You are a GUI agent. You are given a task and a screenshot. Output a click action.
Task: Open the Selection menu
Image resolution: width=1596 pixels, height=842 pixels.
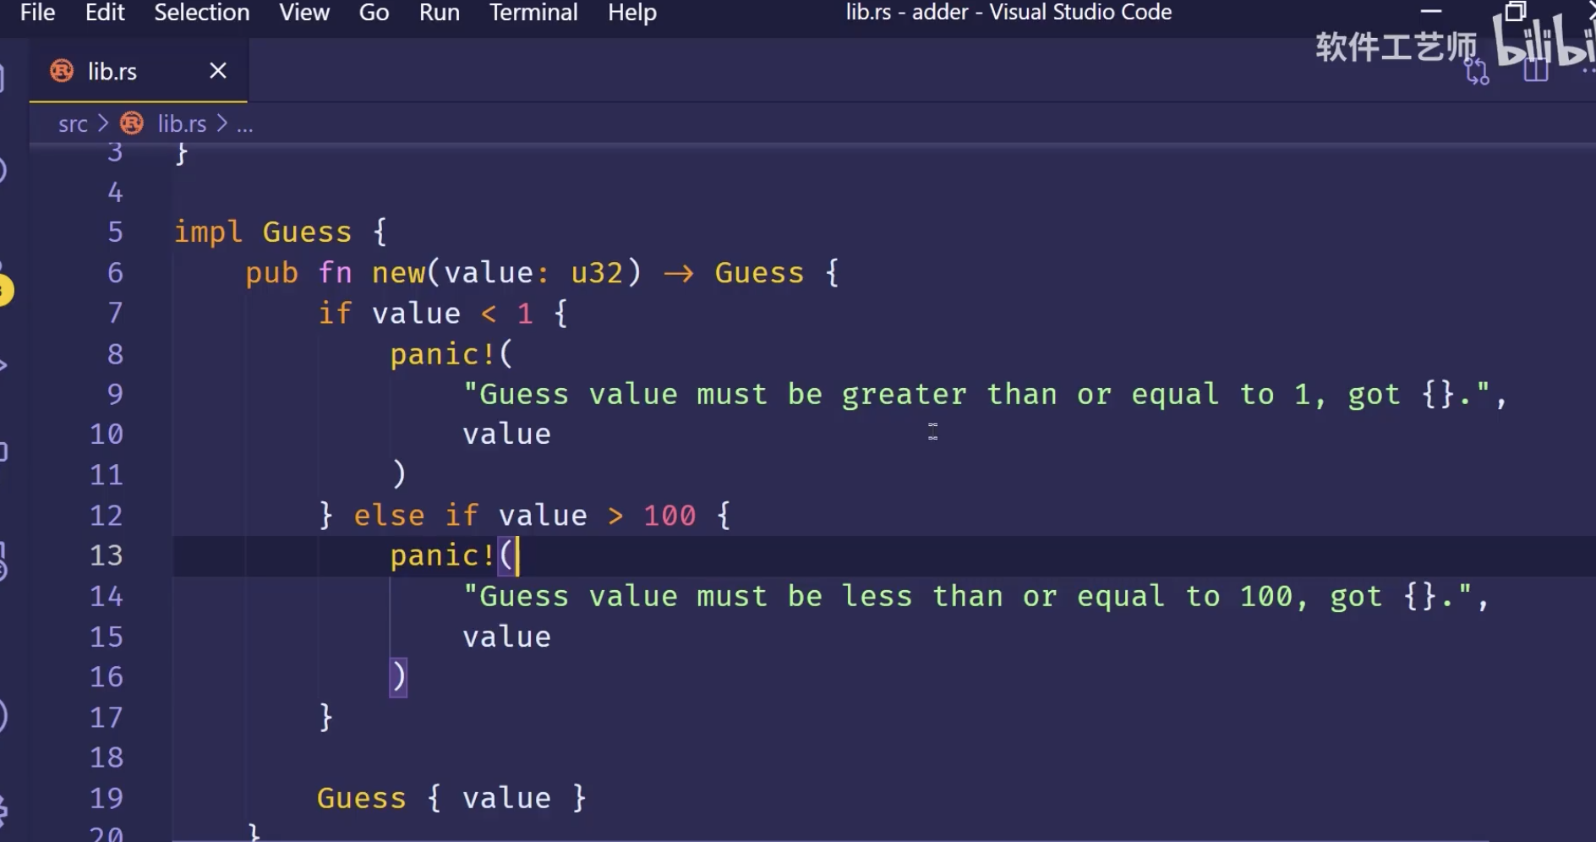201,13
